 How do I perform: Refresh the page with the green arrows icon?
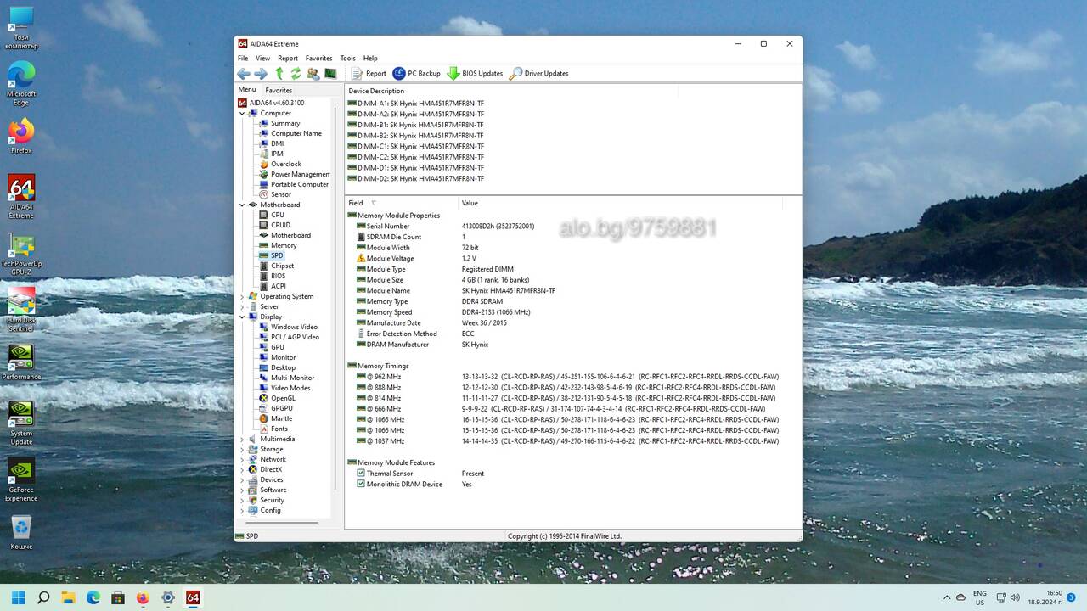[296, 74]
